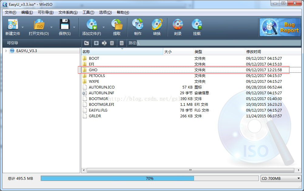The height and width of the screenshot is (191, 304).
Task: Select the GHO folder row
Action: click(x=191, y=70)
